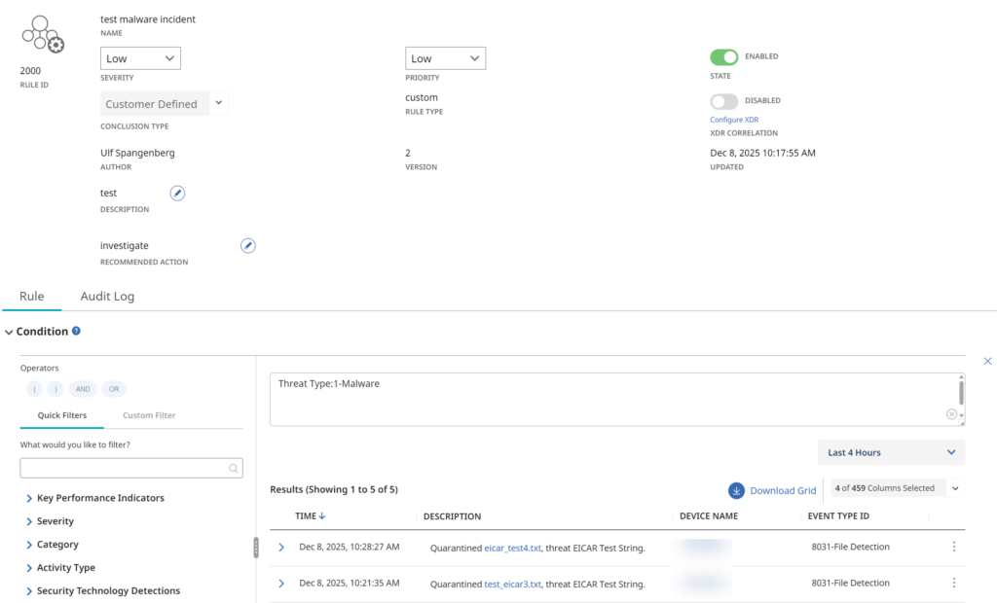Switch to the Audit Log tab
This screenshot has width=997, height=603.
(107, 297)
